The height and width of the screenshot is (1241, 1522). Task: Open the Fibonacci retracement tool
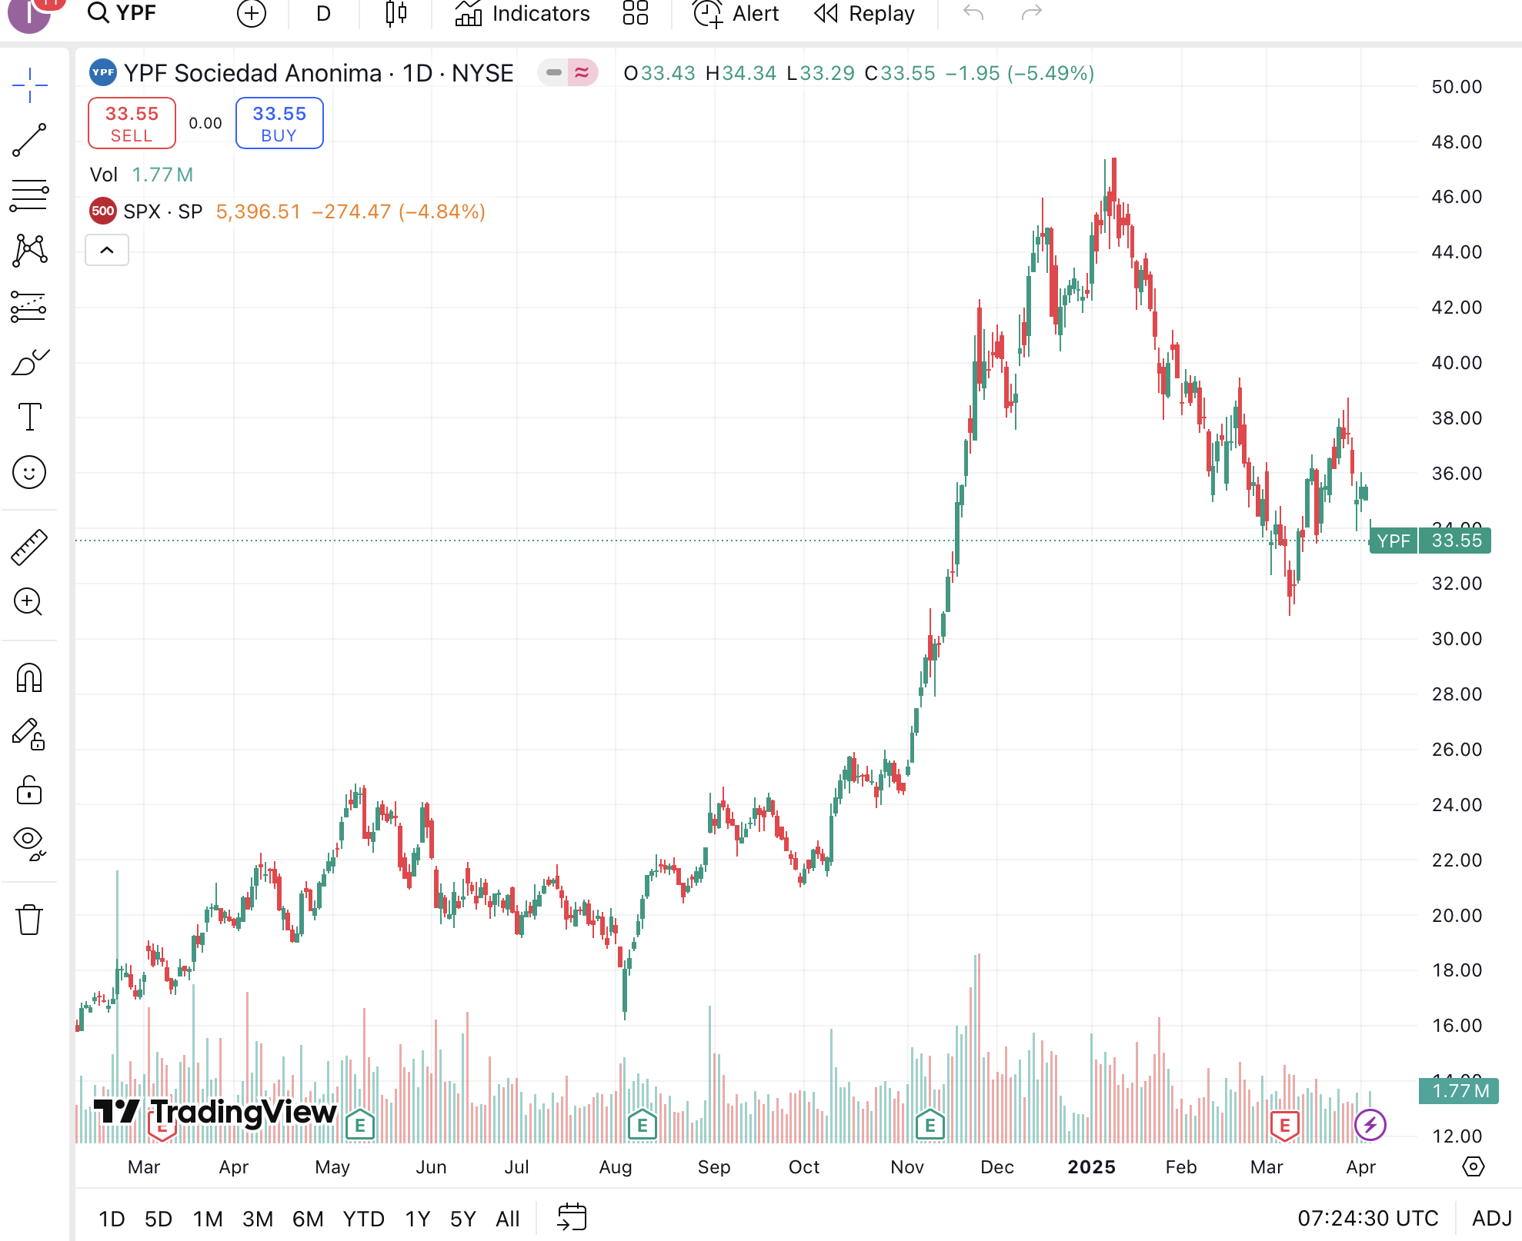point(30,195)
